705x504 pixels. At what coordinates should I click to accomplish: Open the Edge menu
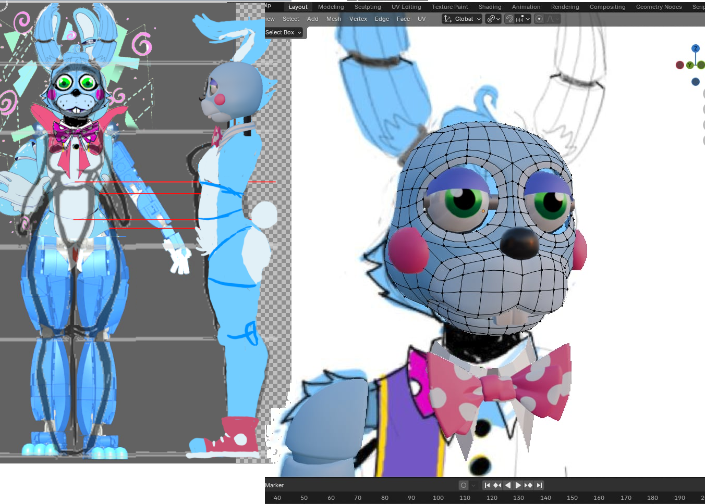coord(382,19)
